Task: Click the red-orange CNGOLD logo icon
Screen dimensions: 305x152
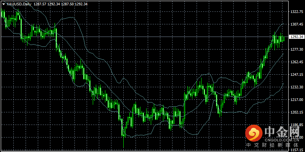Action: coord(253,133)
